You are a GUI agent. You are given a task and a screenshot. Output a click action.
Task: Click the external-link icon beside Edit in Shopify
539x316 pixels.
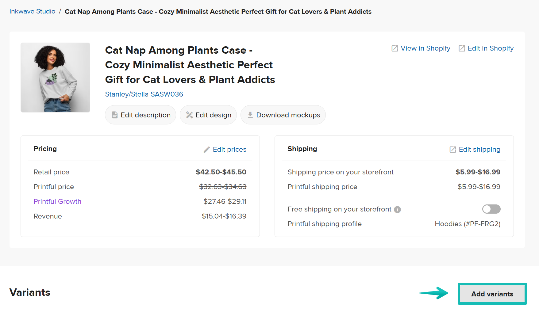(462, 48)
